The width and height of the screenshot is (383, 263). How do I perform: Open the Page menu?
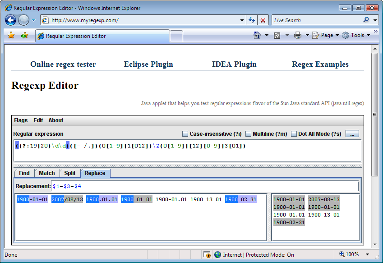325,35
